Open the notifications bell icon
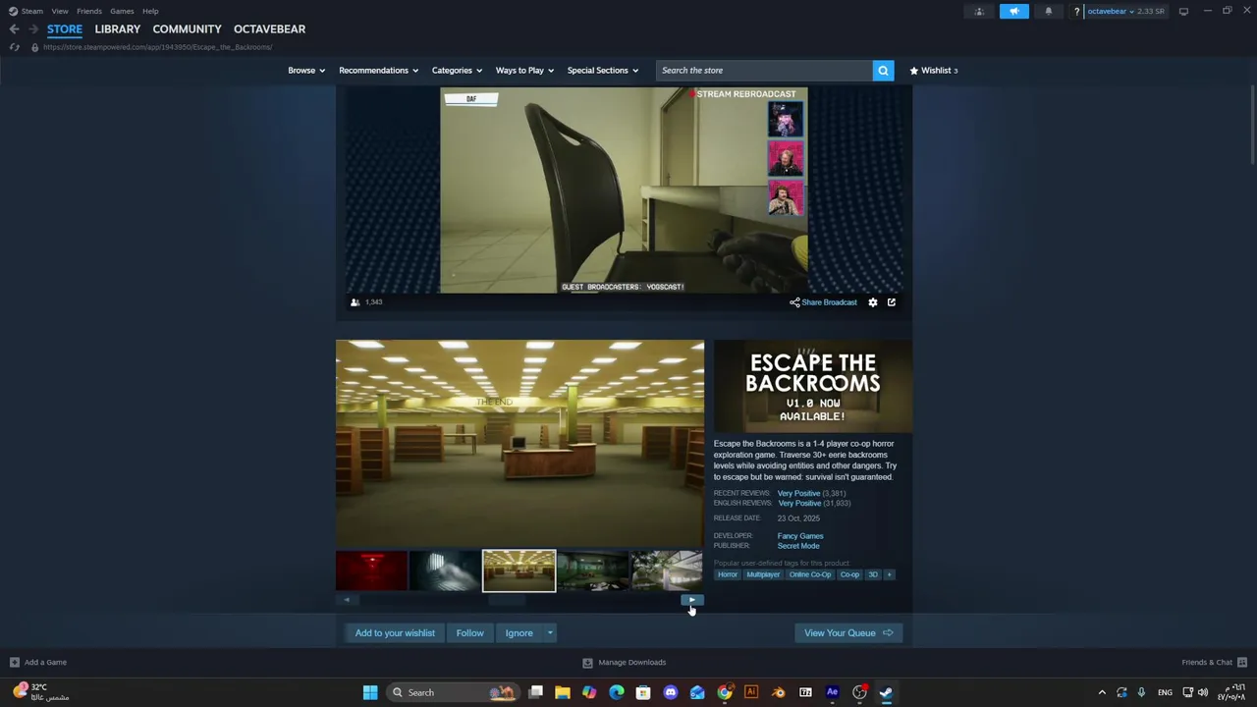1257x707 pixels. 1048,12
